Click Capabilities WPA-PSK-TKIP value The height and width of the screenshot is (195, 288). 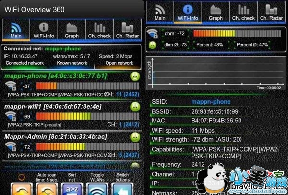[235, 153]
